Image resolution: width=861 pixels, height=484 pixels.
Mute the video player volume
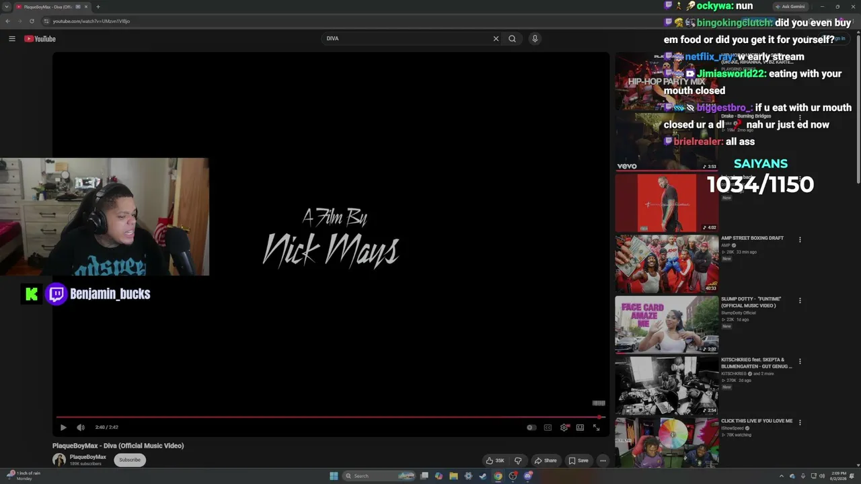pyautogui.click(x=81, y=428)
